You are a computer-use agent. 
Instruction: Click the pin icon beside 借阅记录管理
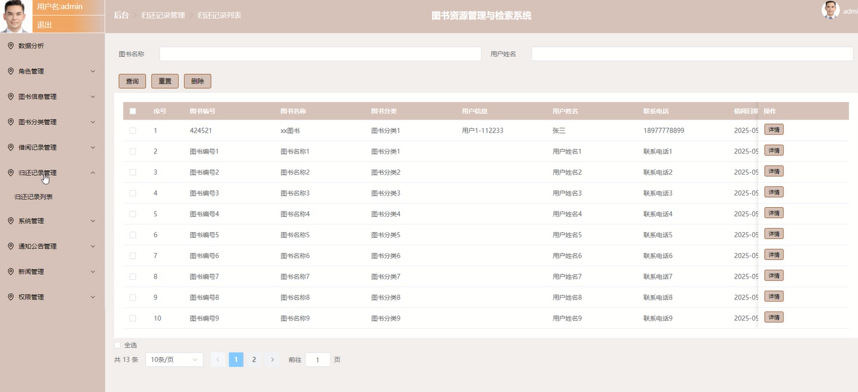[11, 147]
